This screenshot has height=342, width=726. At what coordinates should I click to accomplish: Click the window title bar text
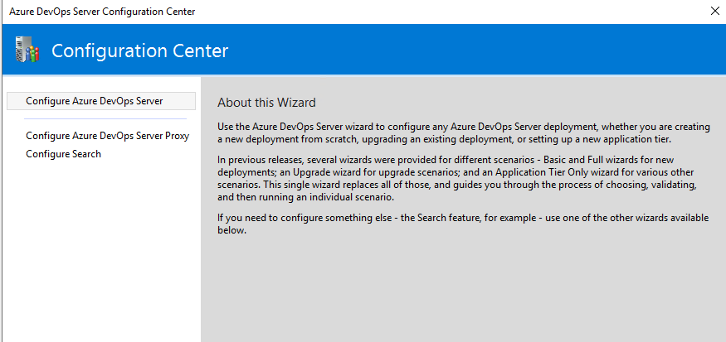click(103, 12)
